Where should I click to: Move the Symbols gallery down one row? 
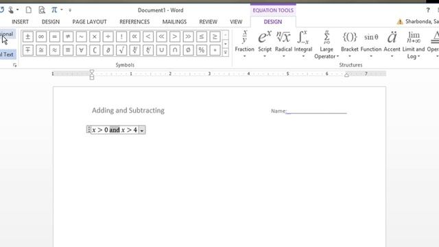point(226,44)
